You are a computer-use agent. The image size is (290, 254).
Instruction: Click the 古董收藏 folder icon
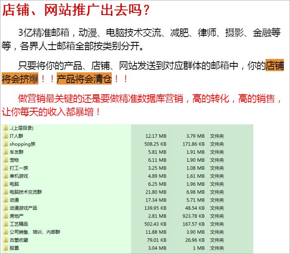[x=6, y=240]
